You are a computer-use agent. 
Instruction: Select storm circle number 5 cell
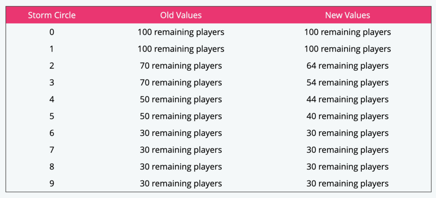click(52, 116)
